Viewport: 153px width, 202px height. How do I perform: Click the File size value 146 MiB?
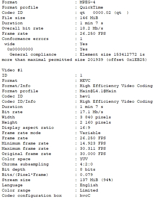click(x=89, y=18)
